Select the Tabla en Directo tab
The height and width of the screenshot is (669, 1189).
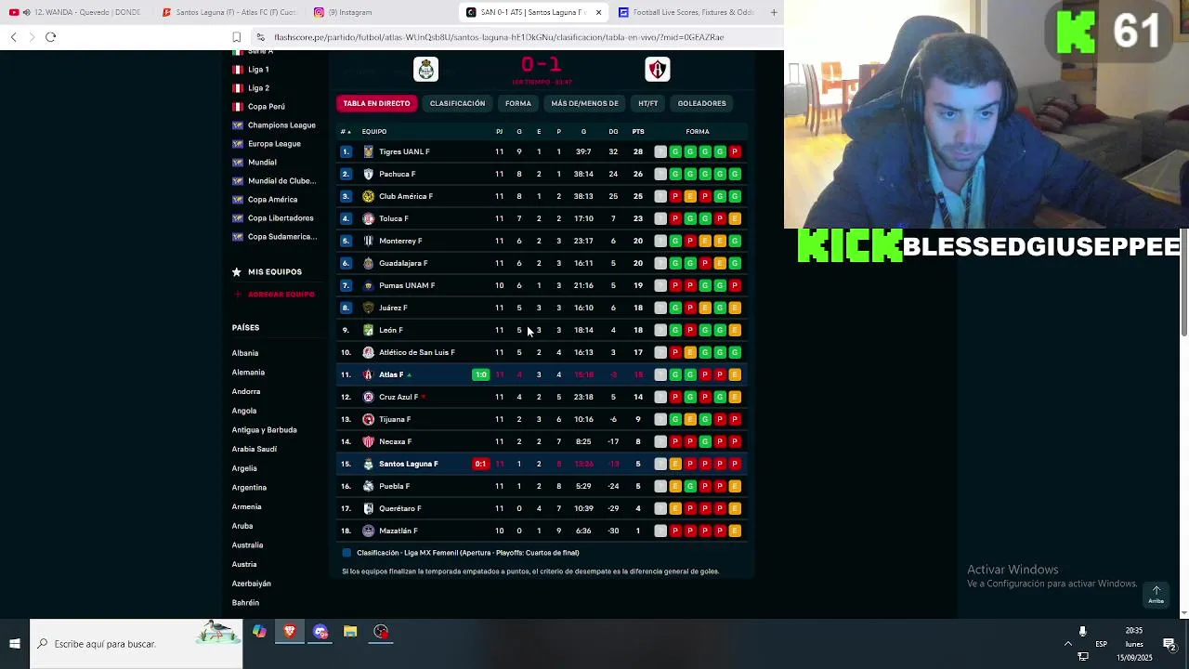(376, 103)
